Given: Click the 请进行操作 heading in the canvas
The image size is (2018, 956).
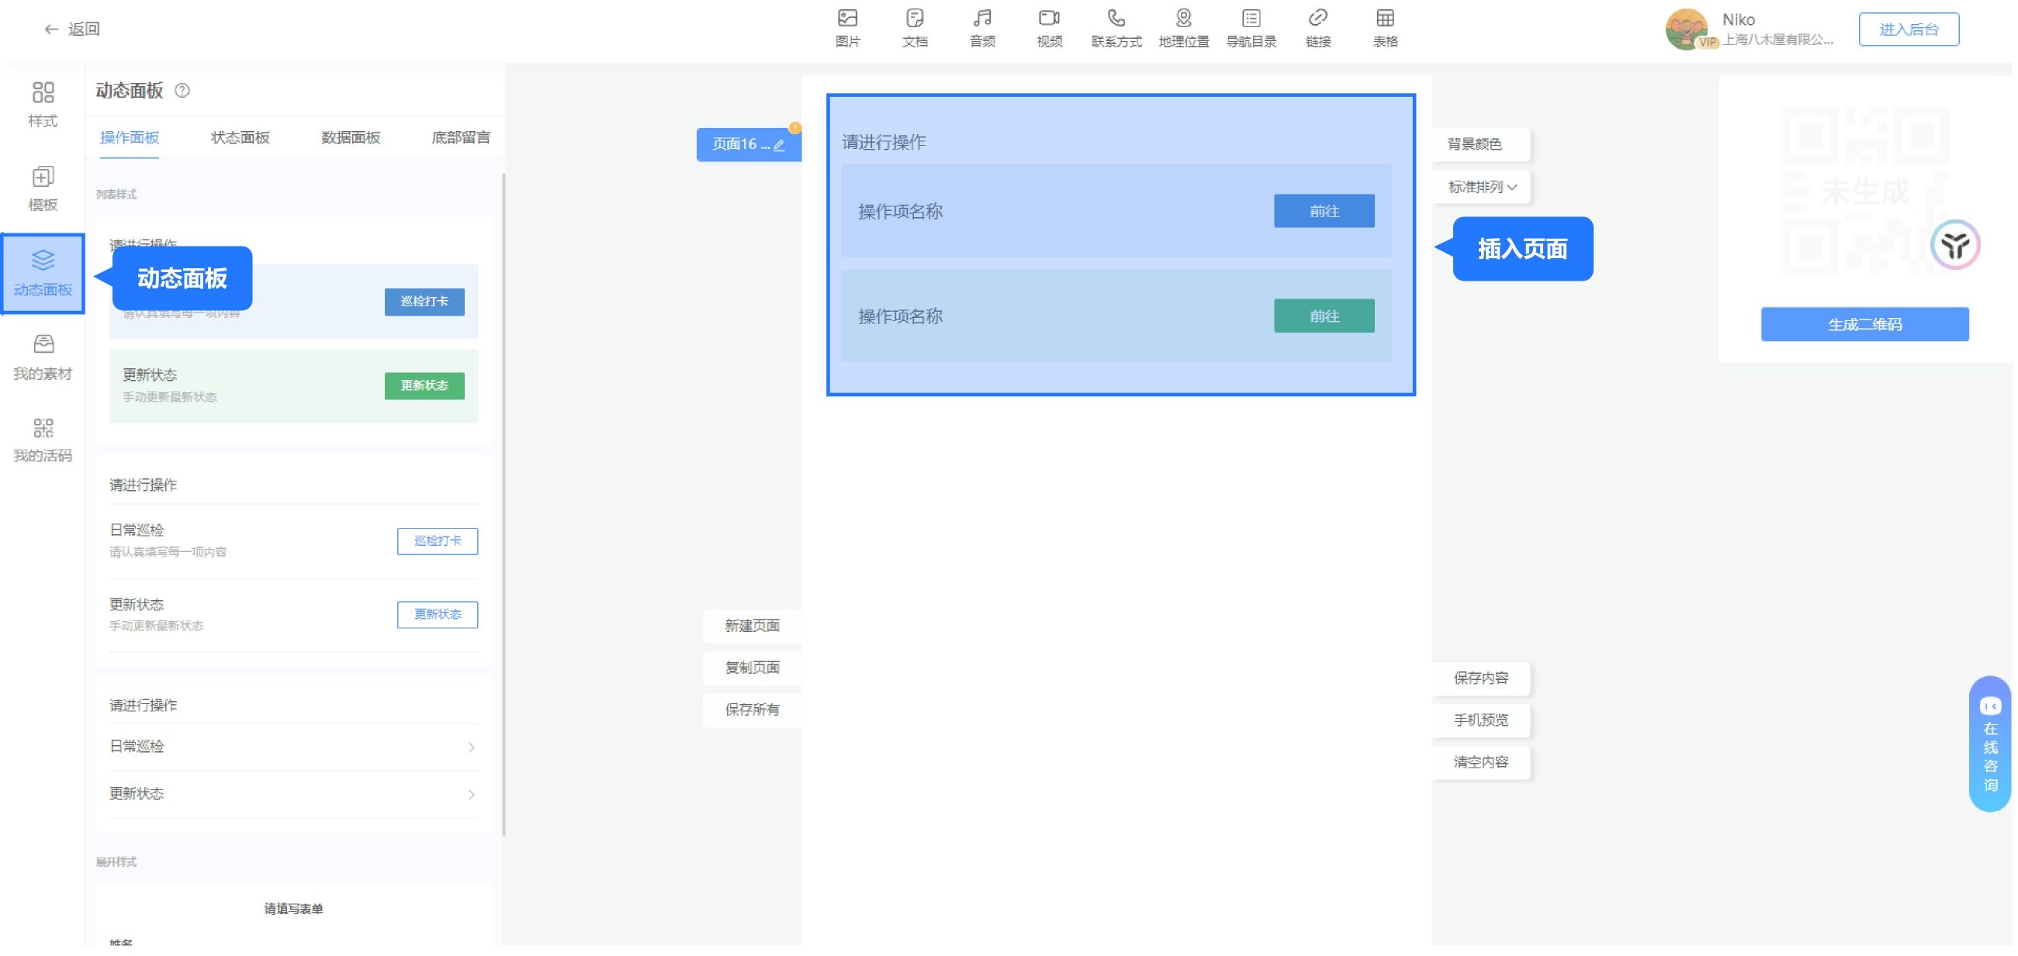Looking at the screenshot, I should 884,143.
